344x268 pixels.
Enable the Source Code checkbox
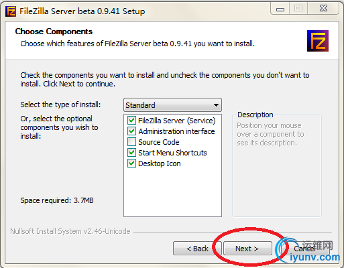pos(131,142)
